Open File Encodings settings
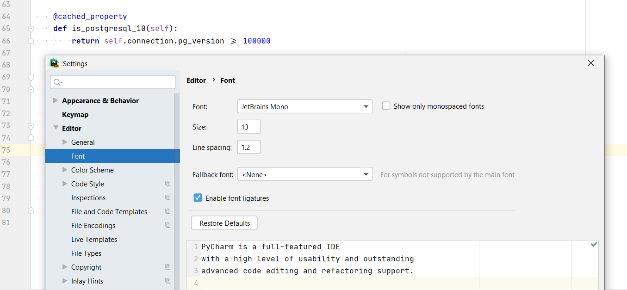This screenshot has width=627, height=290. [x=93, y=225]
